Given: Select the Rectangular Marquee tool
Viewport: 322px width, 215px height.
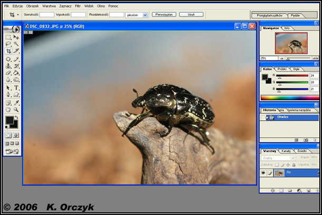Looking at the screenshot, I should click(x=8, y=37).
